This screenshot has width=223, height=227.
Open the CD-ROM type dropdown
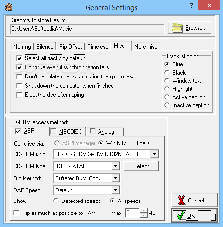tap(115, 166)
